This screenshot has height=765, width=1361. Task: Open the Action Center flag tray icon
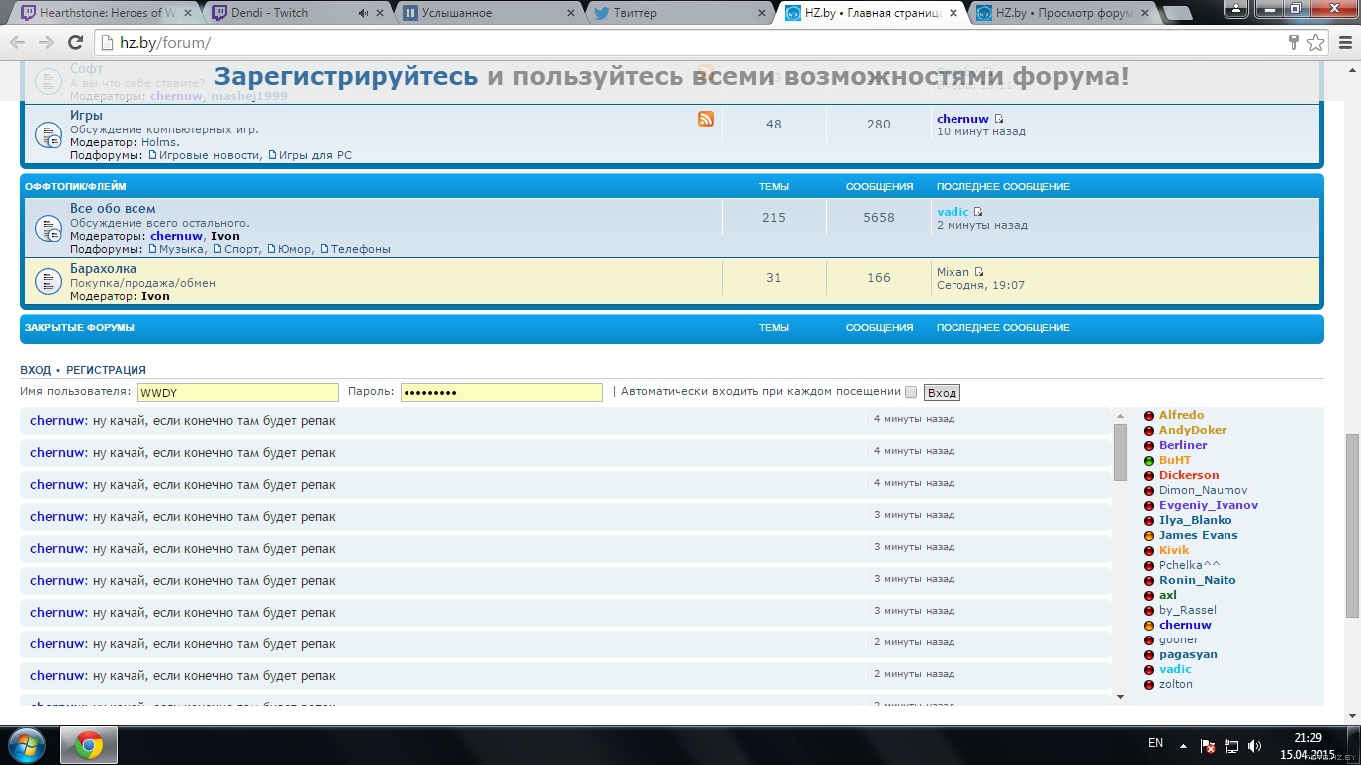(x=1207, y=745)
